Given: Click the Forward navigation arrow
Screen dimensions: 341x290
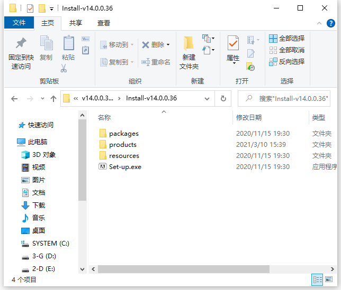Looking at the screenshot, I should pos(30,99).
